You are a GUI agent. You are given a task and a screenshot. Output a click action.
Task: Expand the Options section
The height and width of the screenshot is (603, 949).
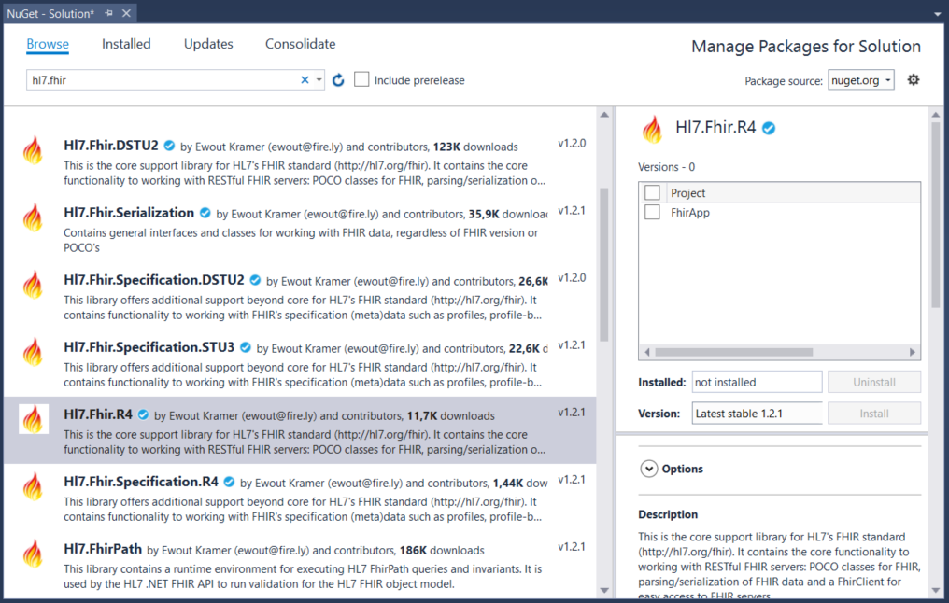pos(649,469)
